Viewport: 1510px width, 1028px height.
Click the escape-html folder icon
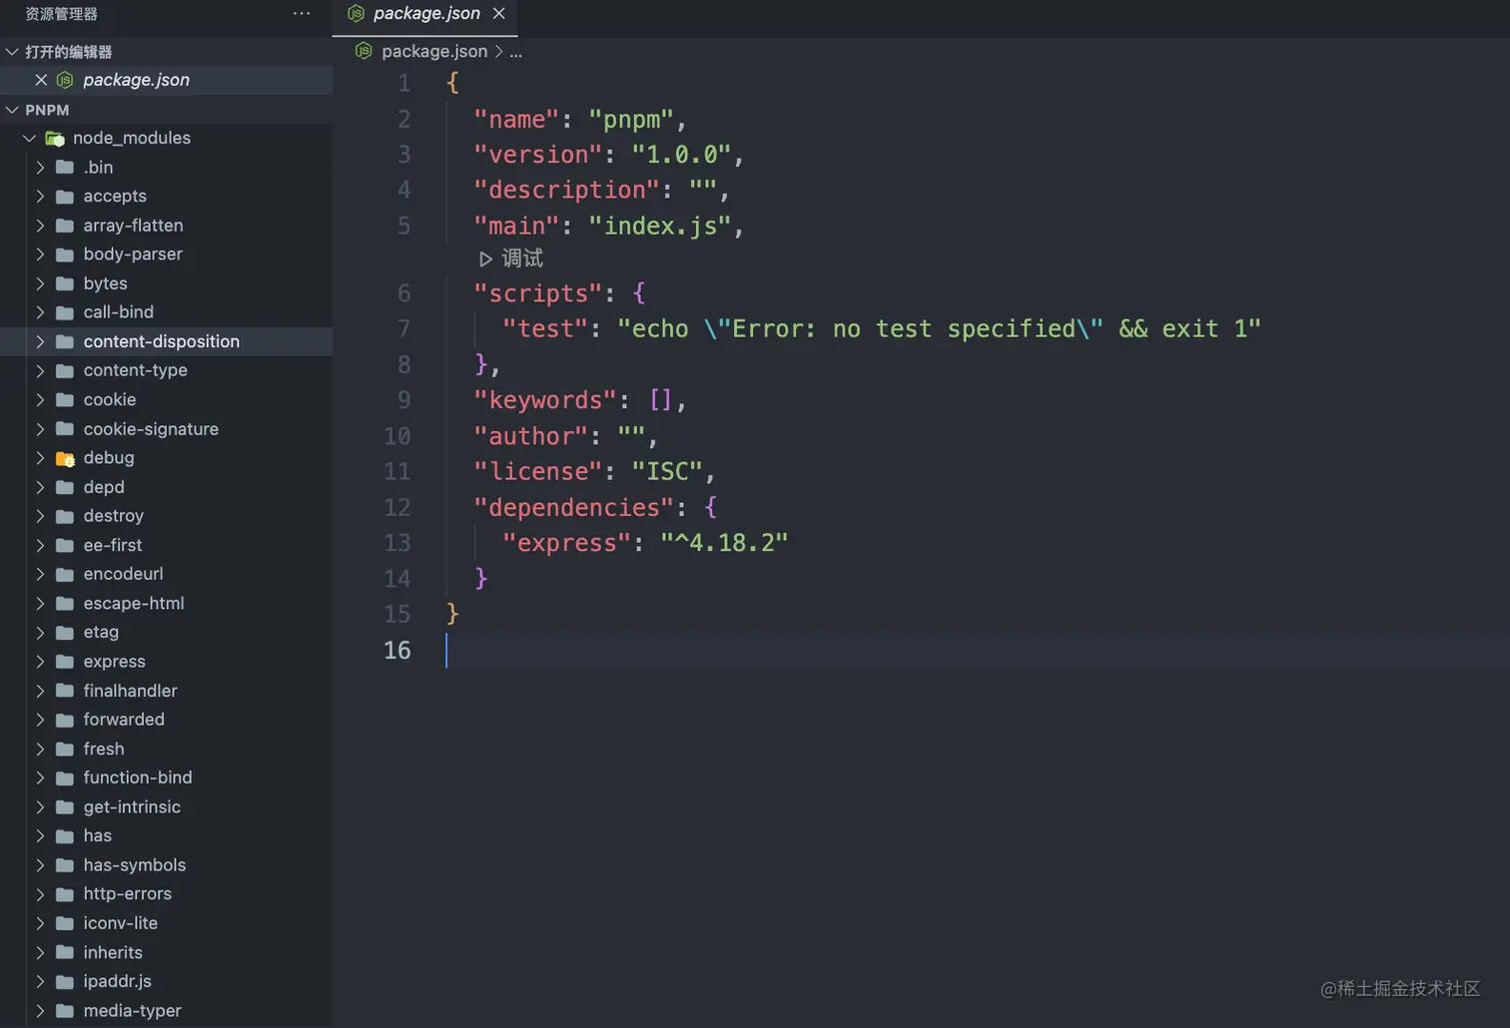point(65,604)
